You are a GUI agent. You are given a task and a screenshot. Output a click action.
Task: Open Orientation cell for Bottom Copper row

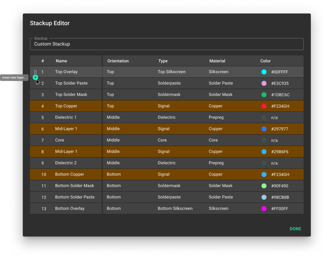click(114, 174)
